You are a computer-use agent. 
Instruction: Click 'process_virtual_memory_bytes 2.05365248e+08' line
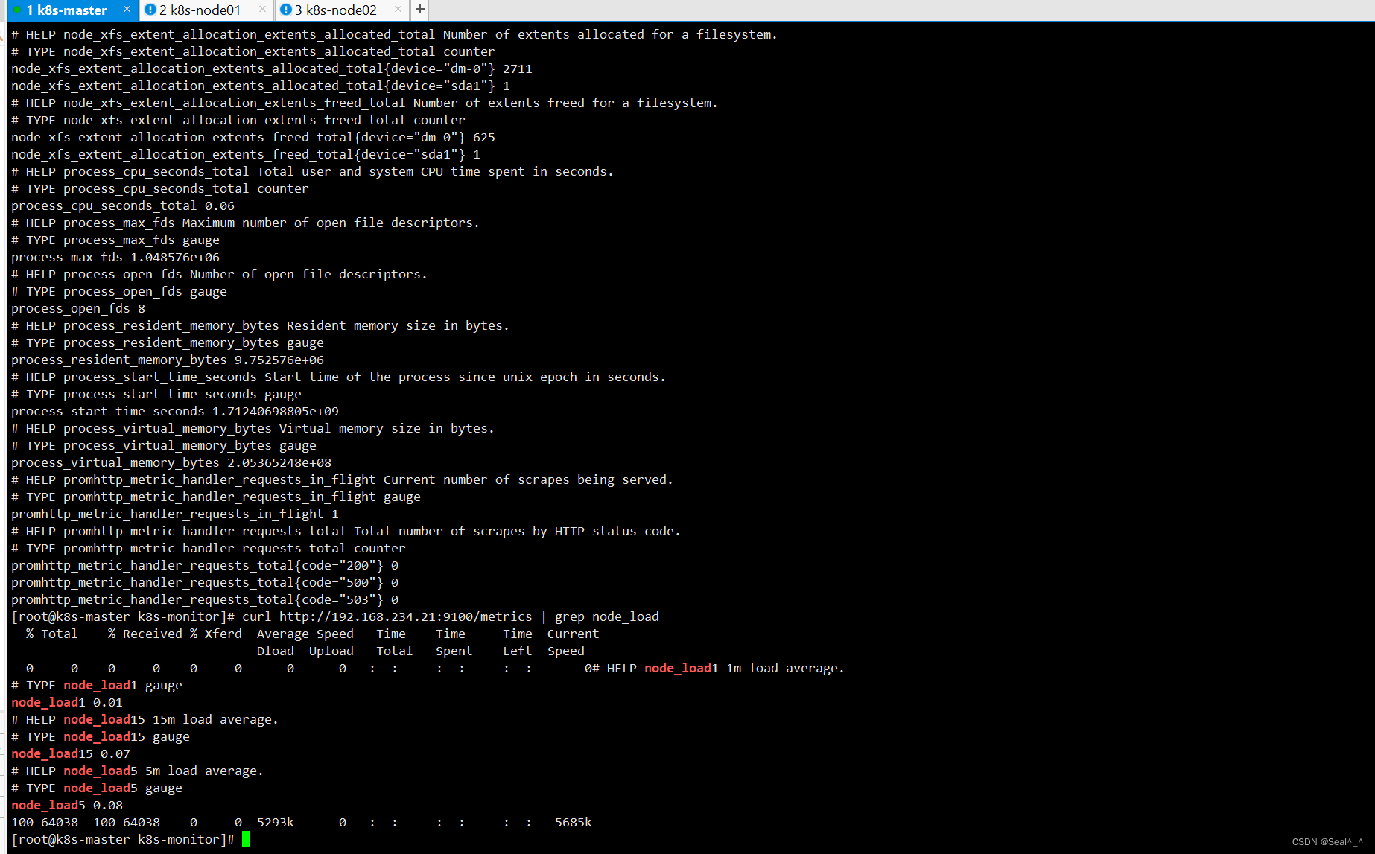(171, 462)
